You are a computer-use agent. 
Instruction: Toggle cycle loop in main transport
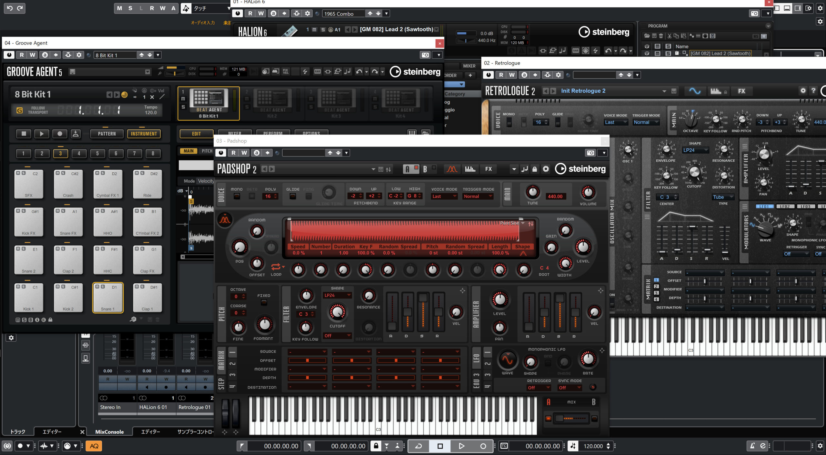point(418,446)
